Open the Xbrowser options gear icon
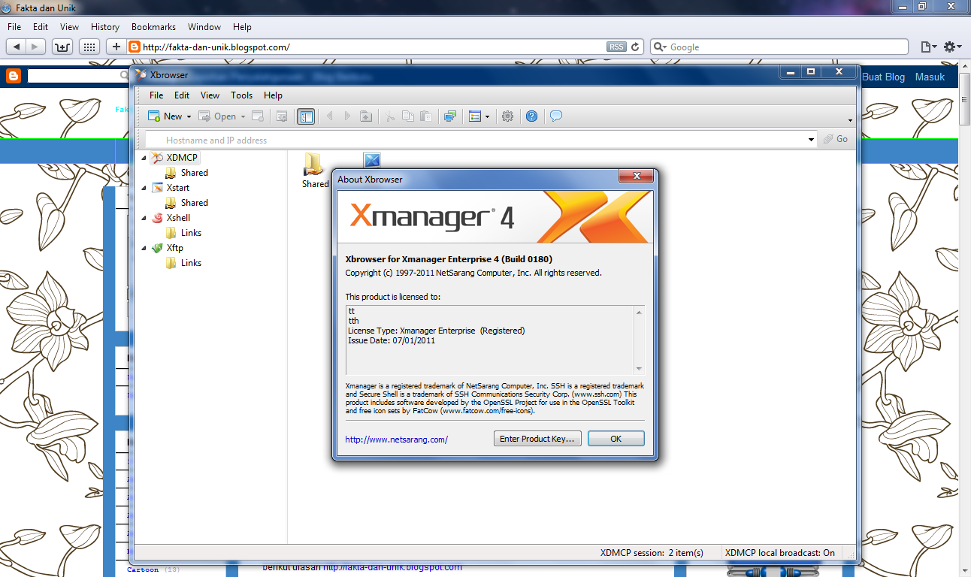This screenshot has width=971, height=577. pyautogui.click(x=508, y=116)
